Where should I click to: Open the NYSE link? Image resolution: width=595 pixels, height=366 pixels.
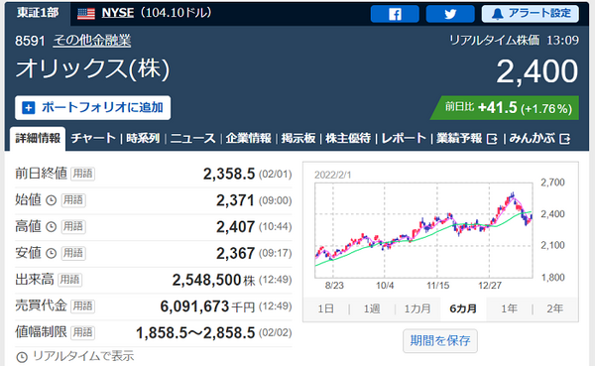click(118, 13)
